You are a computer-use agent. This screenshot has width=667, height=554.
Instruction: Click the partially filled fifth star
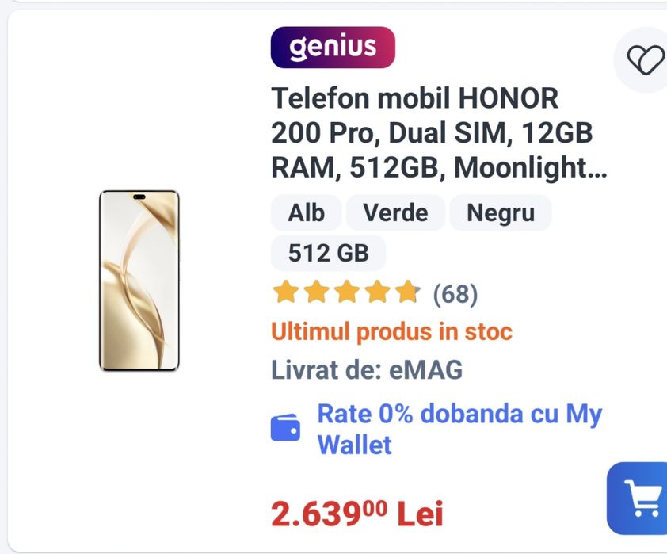pos(406,293)
